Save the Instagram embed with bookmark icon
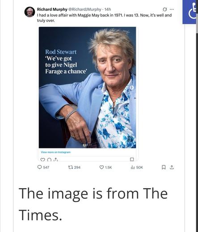 [132, 160]
